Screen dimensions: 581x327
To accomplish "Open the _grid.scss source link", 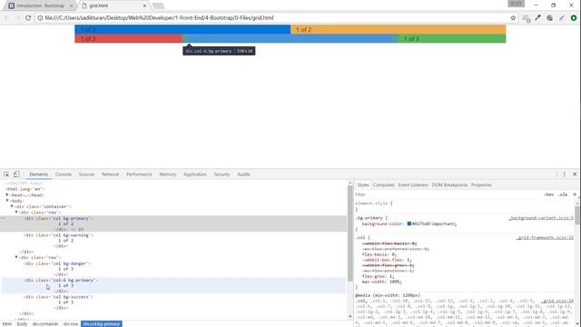I will point(556,301).
